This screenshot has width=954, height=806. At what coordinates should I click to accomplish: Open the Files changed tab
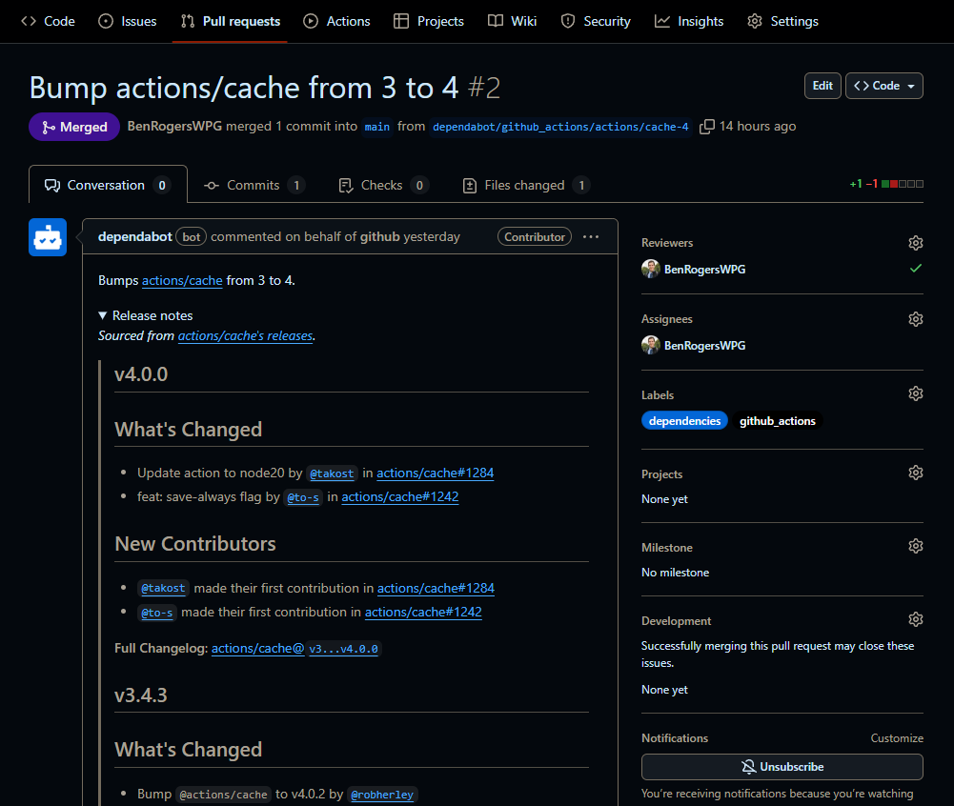point(526,185)
